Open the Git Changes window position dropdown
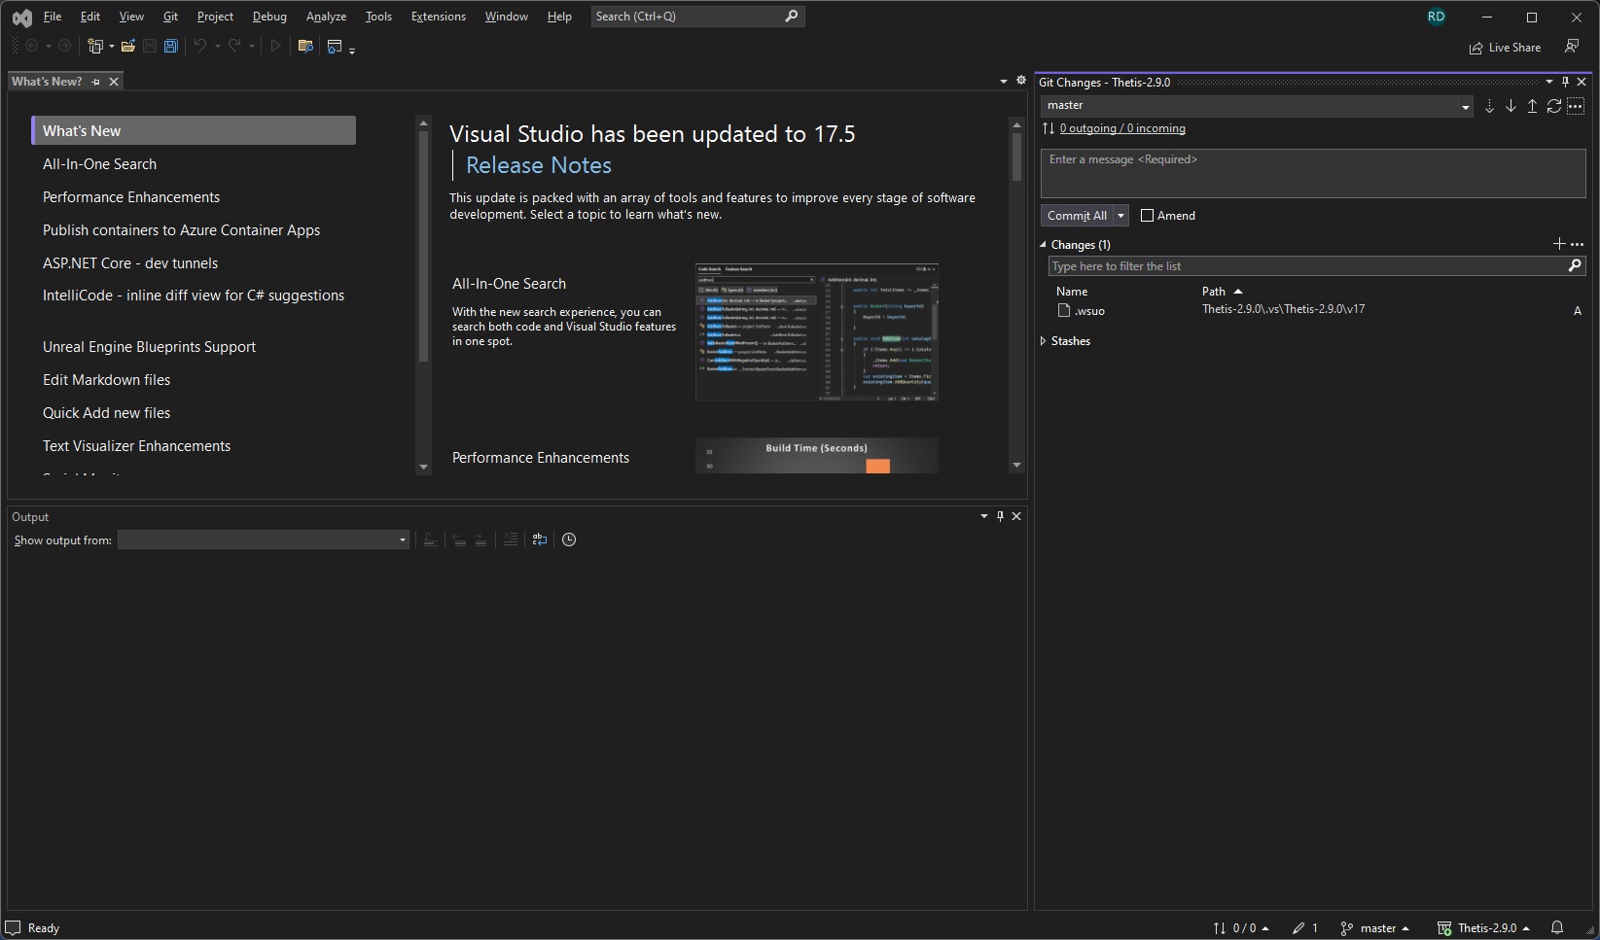This screenshot has height=940, width=1600. 1549,82
